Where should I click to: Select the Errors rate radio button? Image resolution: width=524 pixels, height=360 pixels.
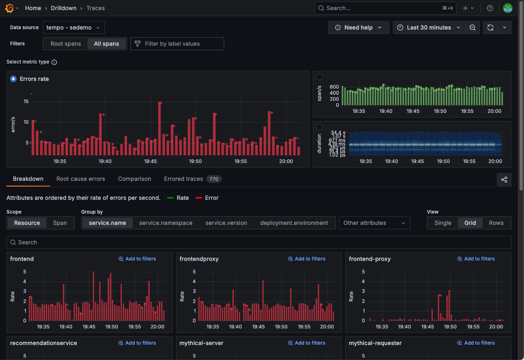(x=13, y=79)
